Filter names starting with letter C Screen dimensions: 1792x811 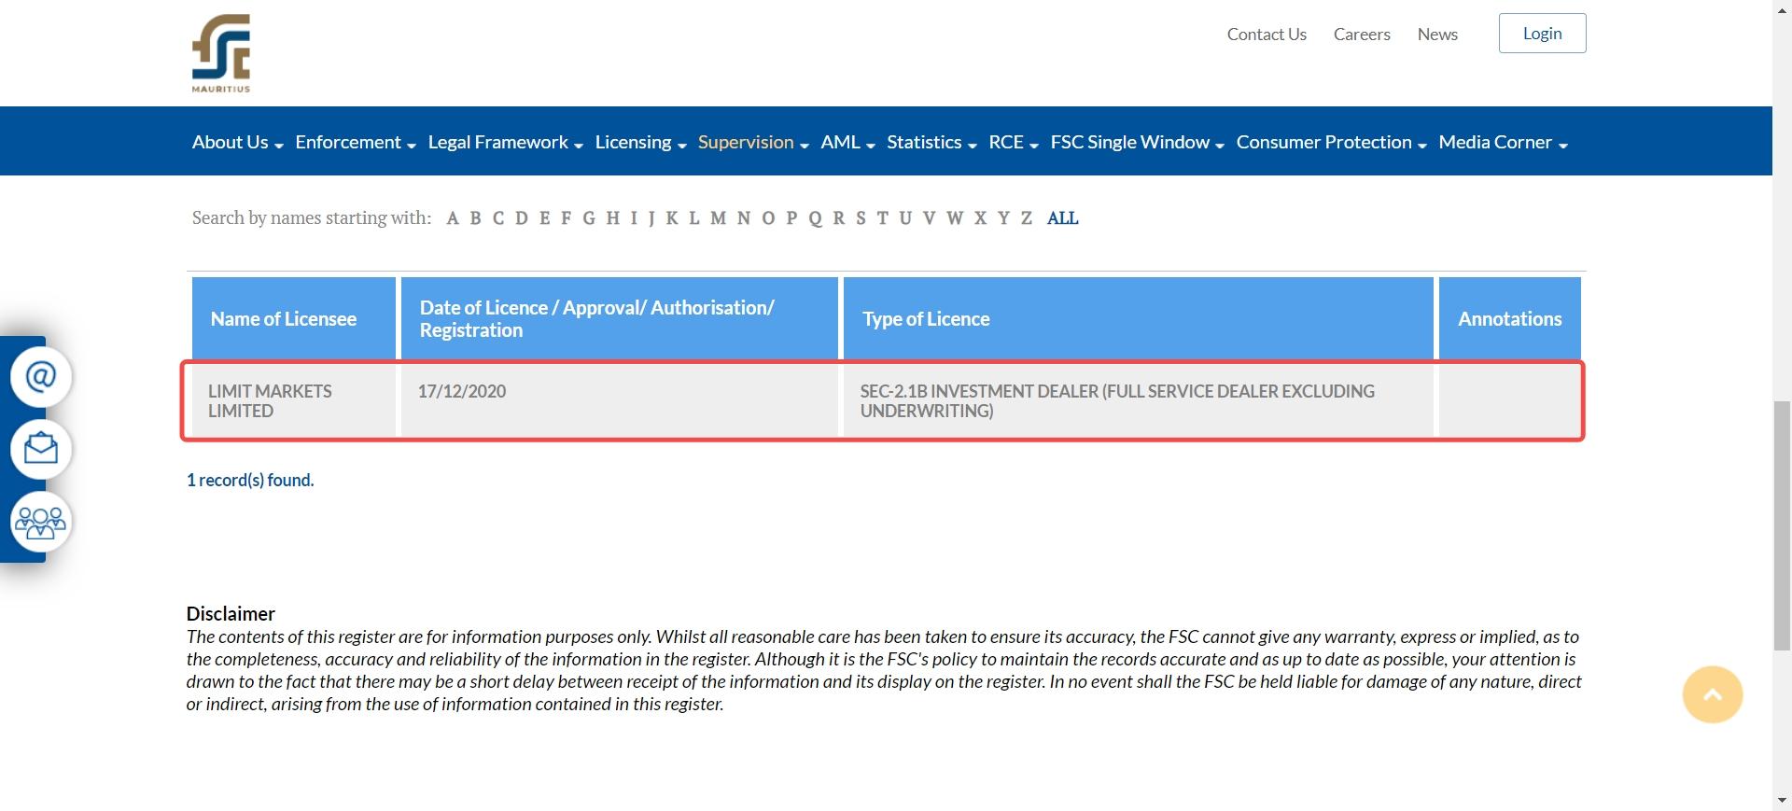[498, 218]
